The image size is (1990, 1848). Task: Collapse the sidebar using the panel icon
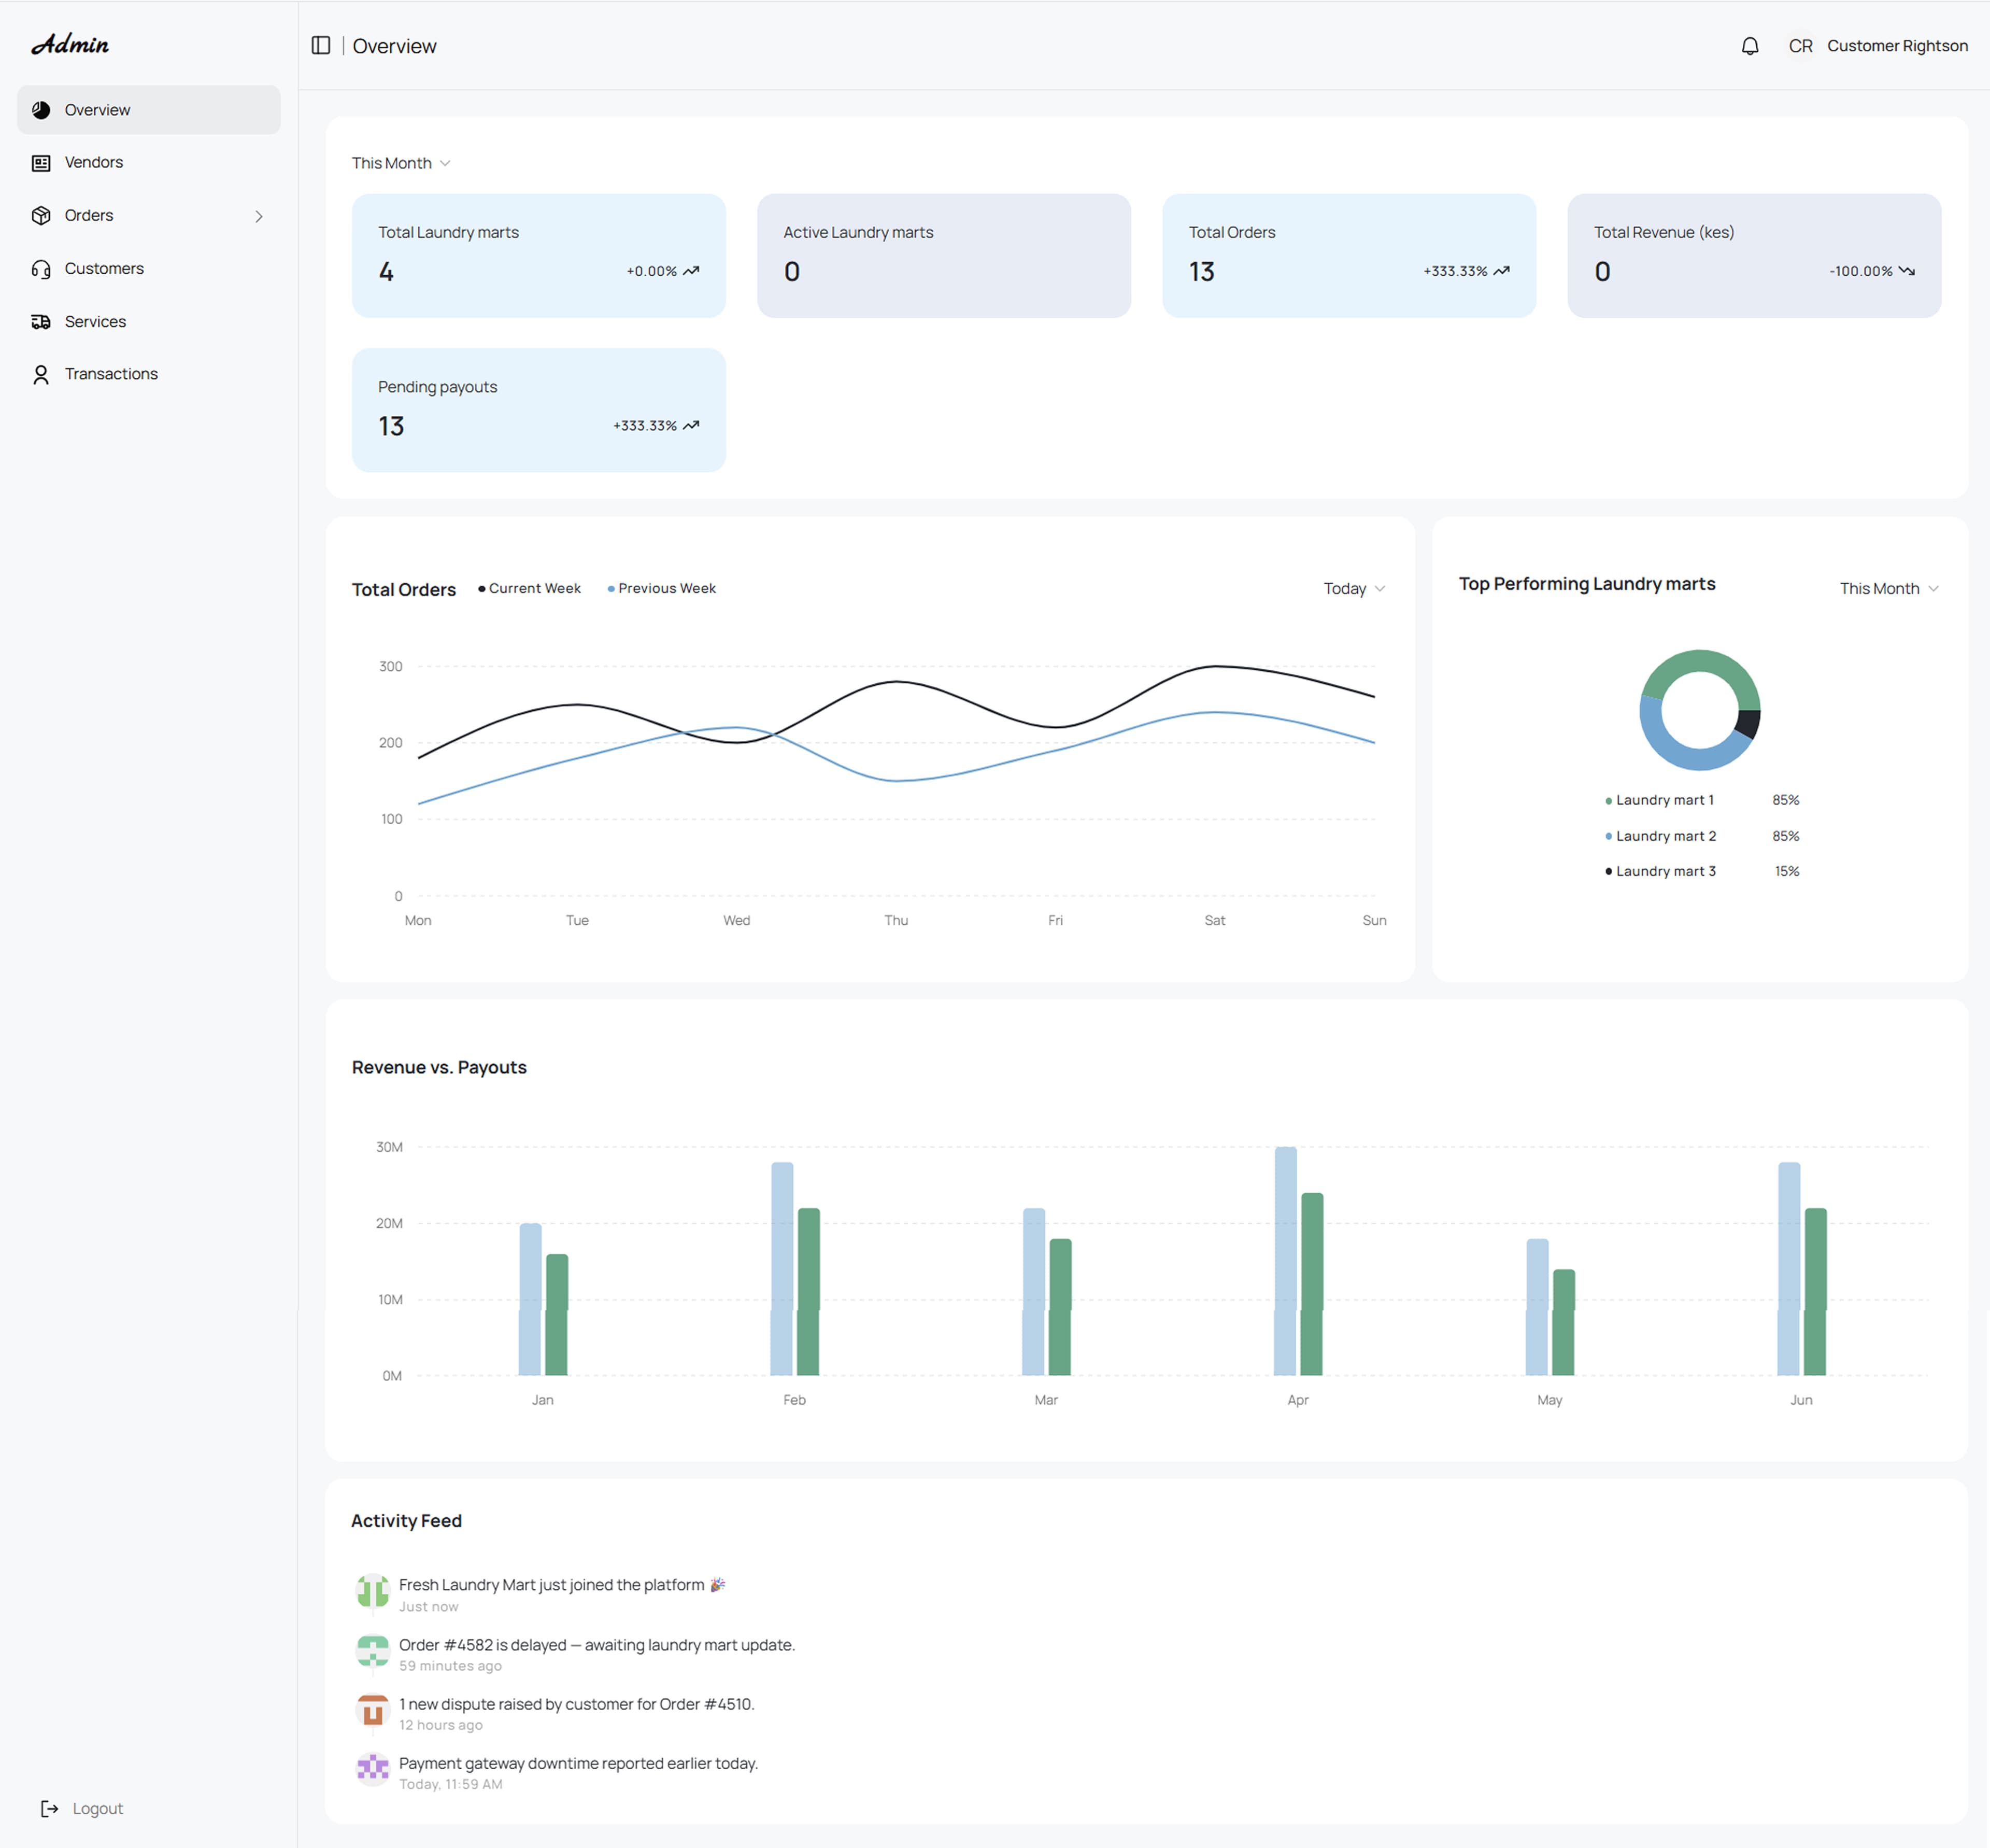coord(321,46)
